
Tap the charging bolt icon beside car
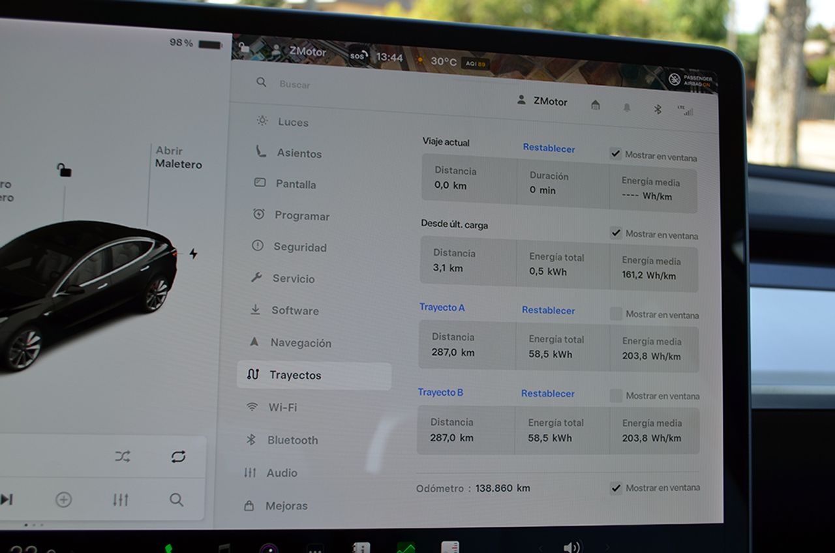pos(193,254)
